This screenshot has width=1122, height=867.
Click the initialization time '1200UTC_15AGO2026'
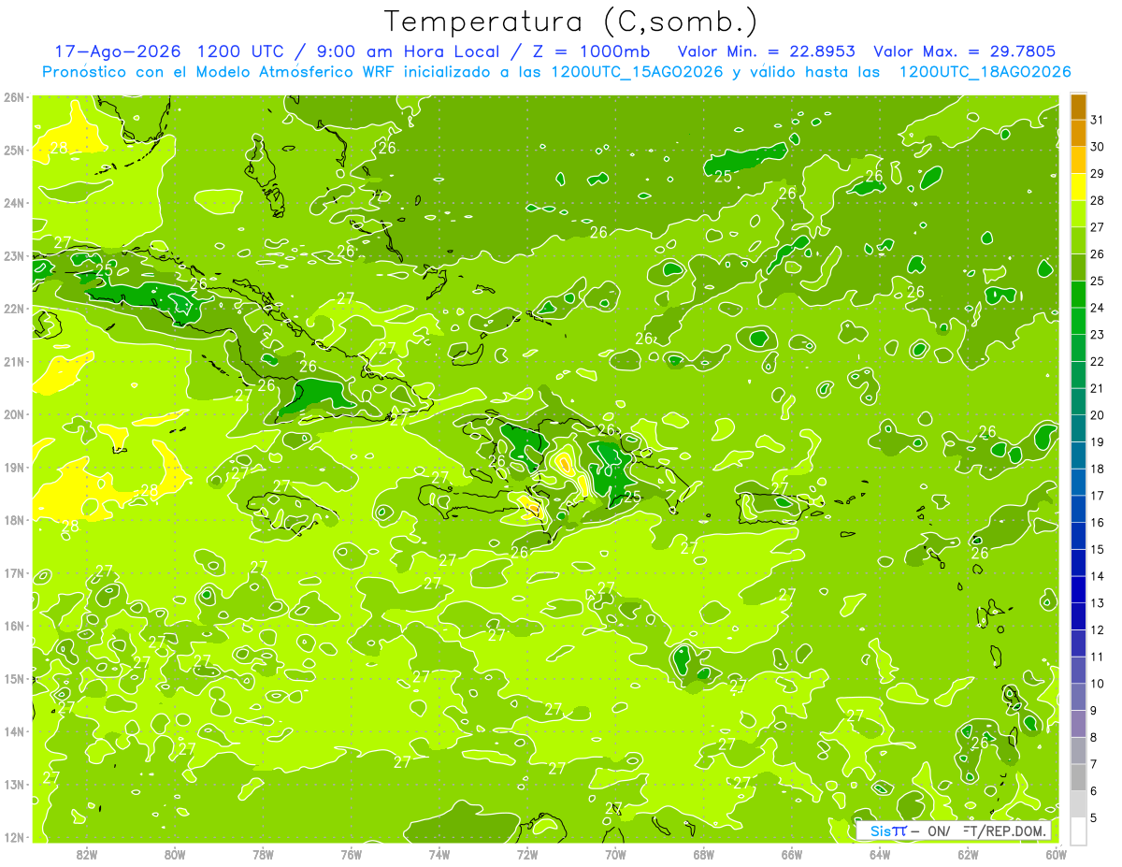(638, 72)
